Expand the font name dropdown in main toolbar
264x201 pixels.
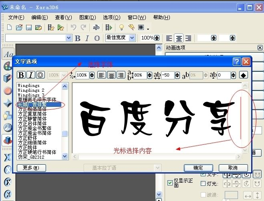point(69,38)
